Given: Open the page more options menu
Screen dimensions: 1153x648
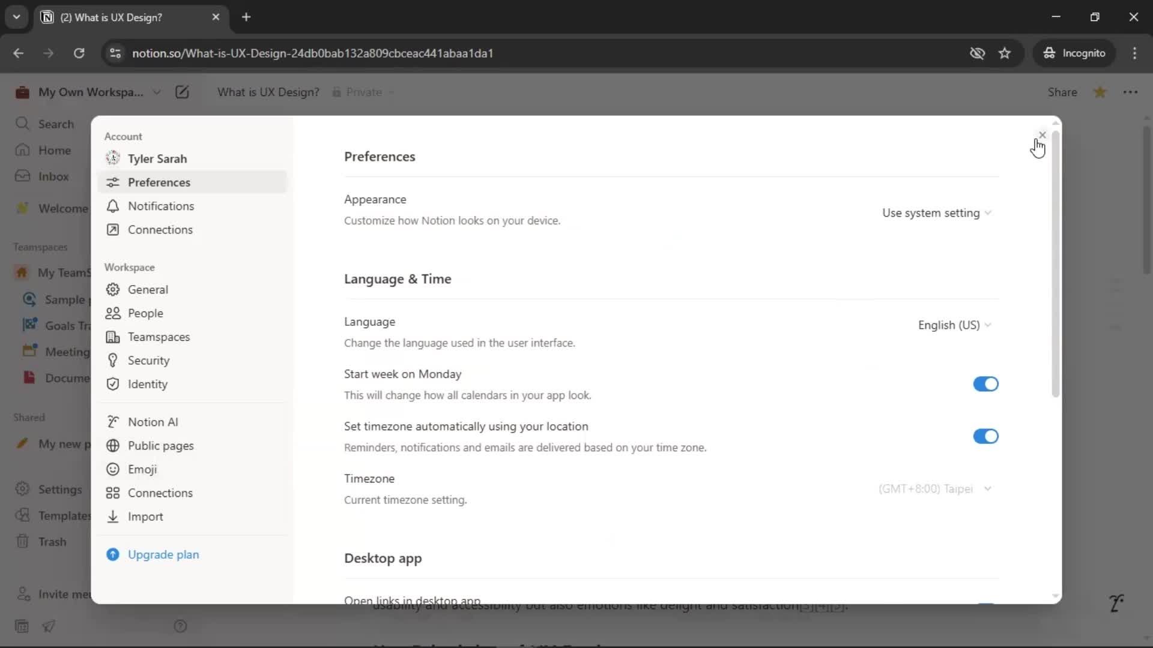Looking at the screenshot, I should pos(1130,92).
